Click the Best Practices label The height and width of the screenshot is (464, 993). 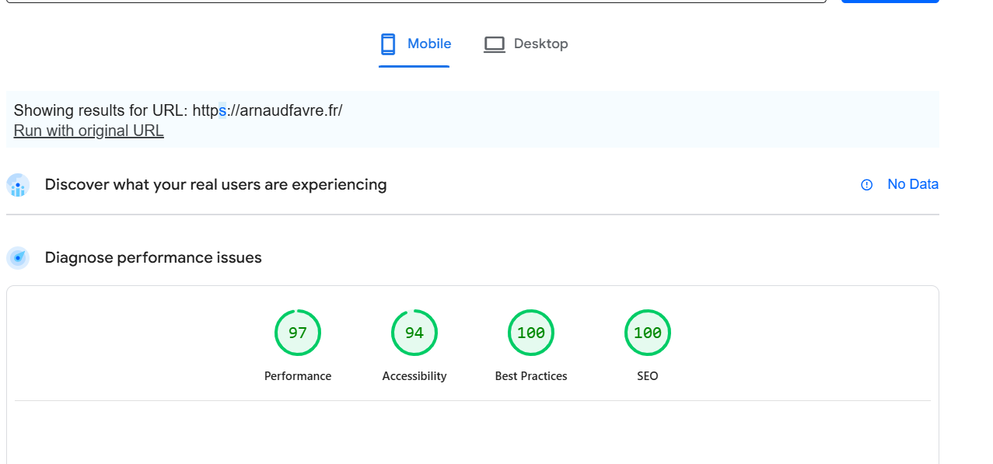pos(531,376)
